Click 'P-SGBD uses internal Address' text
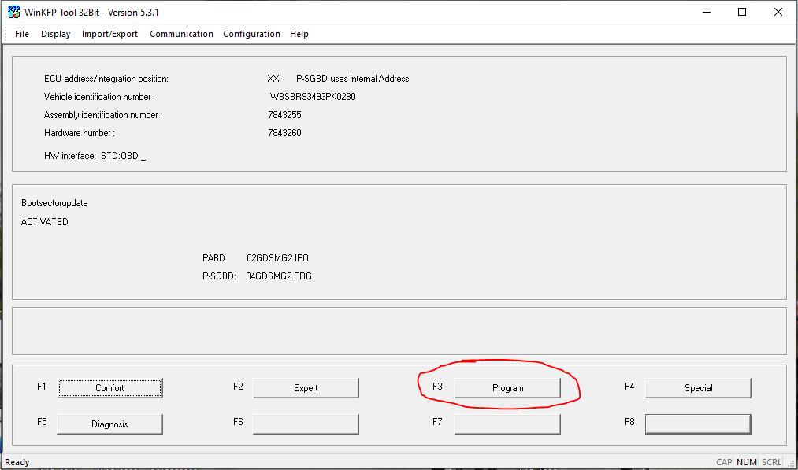798x470 pixels. coord(353,79)
